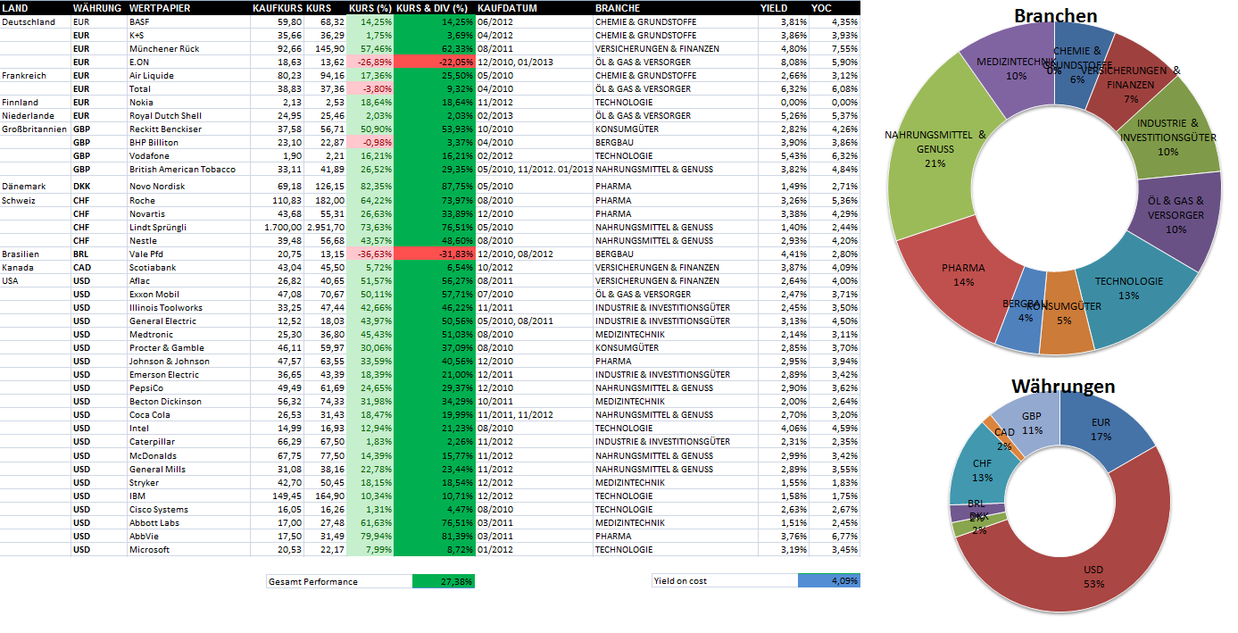Select the Illinois Toolworks cell
The image size is (1238, 633).
tap(187, 307)
